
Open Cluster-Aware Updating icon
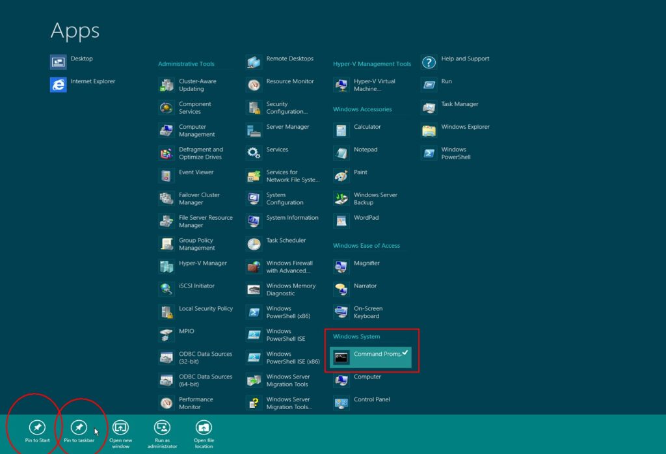166,85
